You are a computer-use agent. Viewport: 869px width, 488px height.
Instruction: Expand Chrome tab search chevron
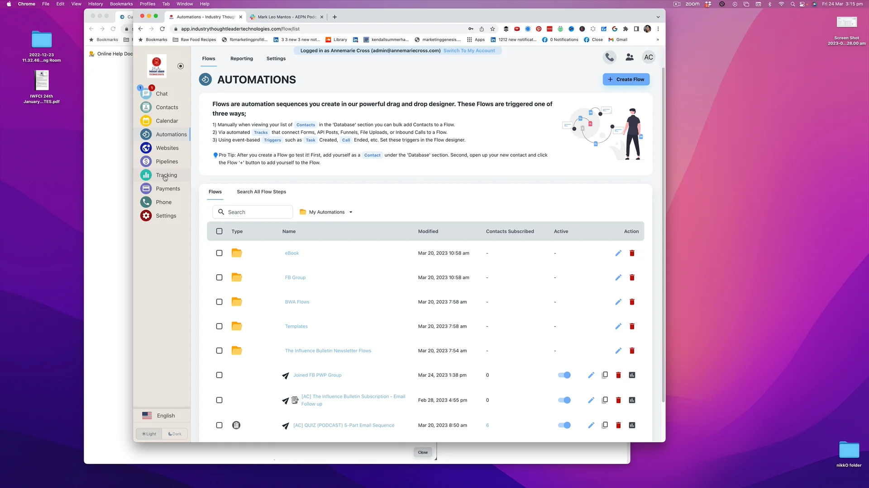click(658, 17)
